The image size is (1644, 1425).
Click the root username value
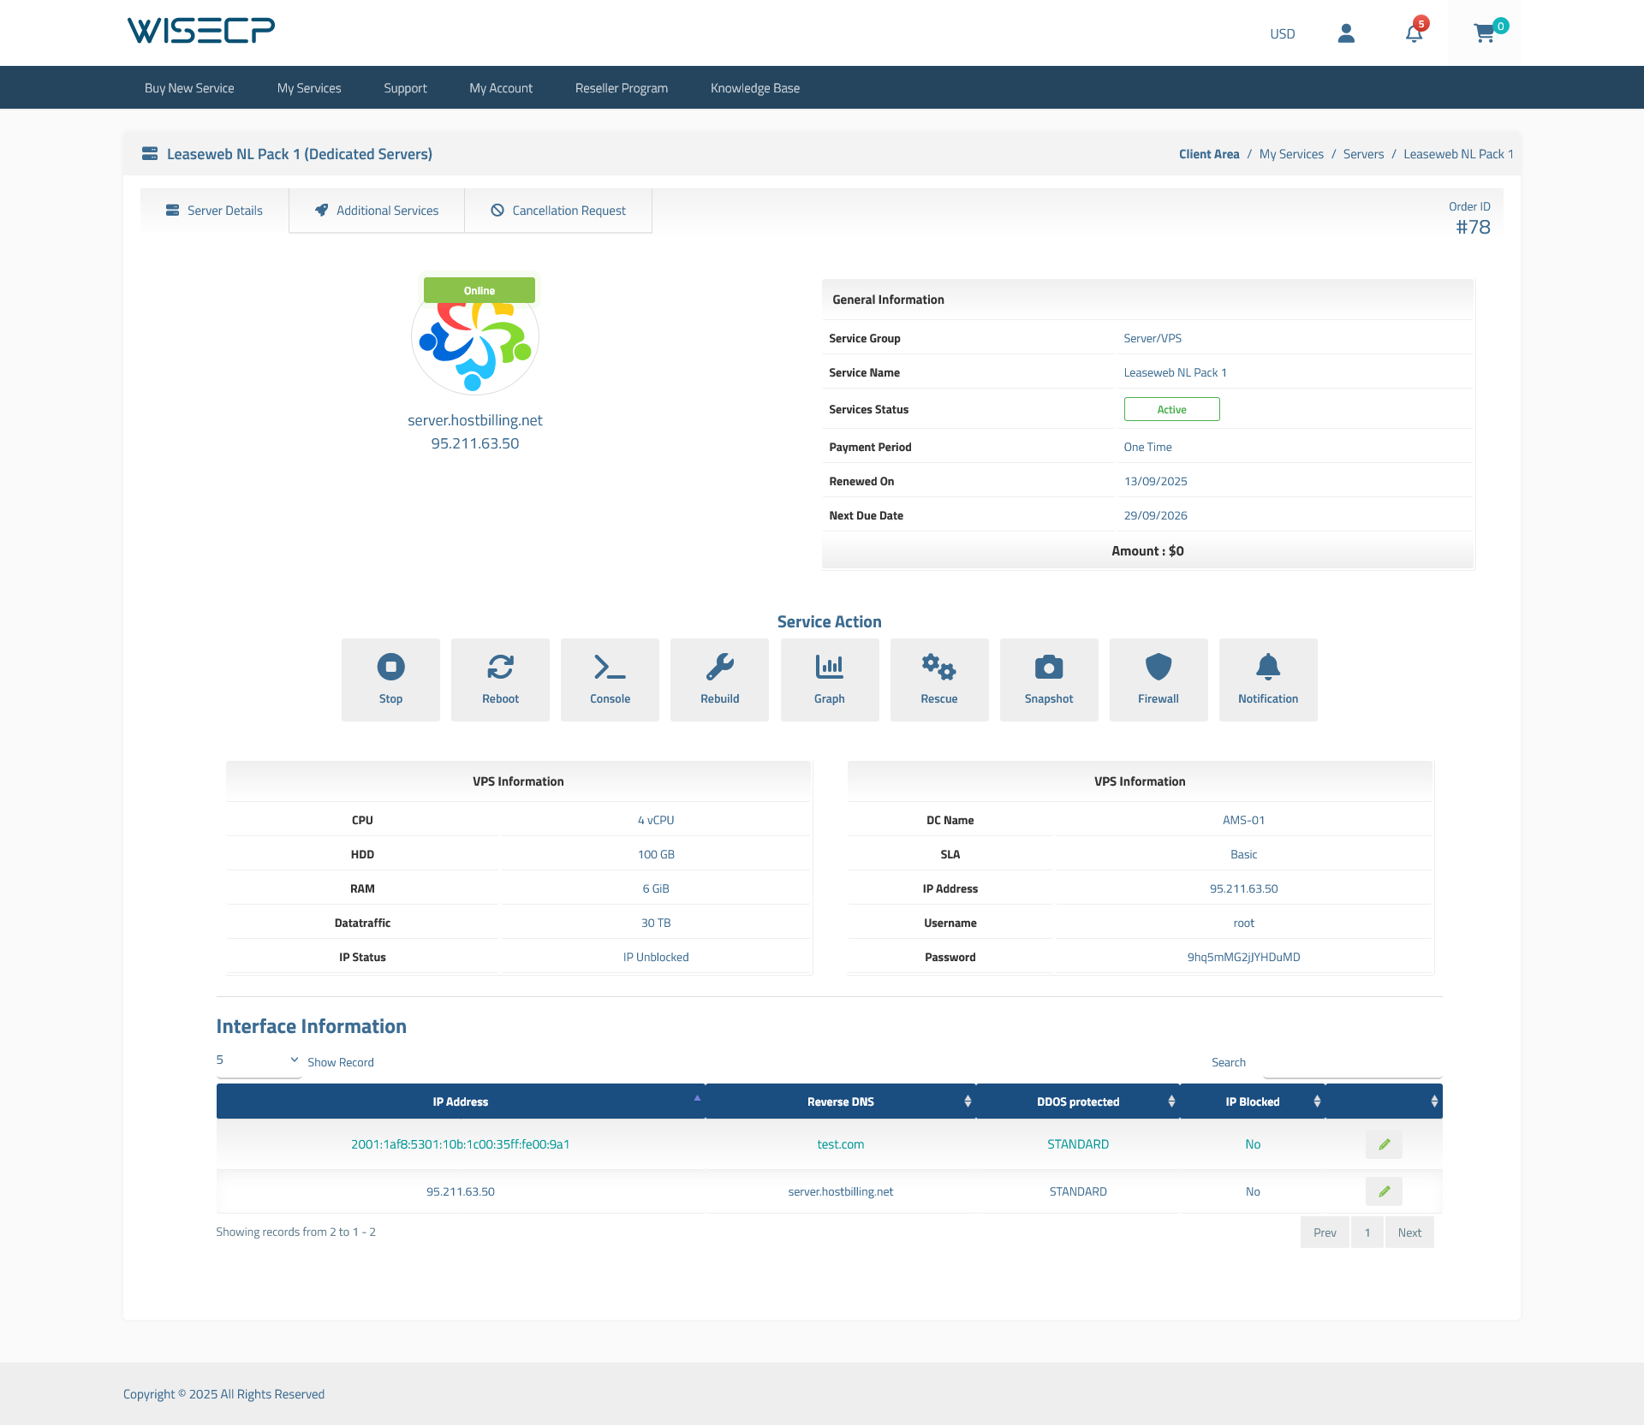1243,923
